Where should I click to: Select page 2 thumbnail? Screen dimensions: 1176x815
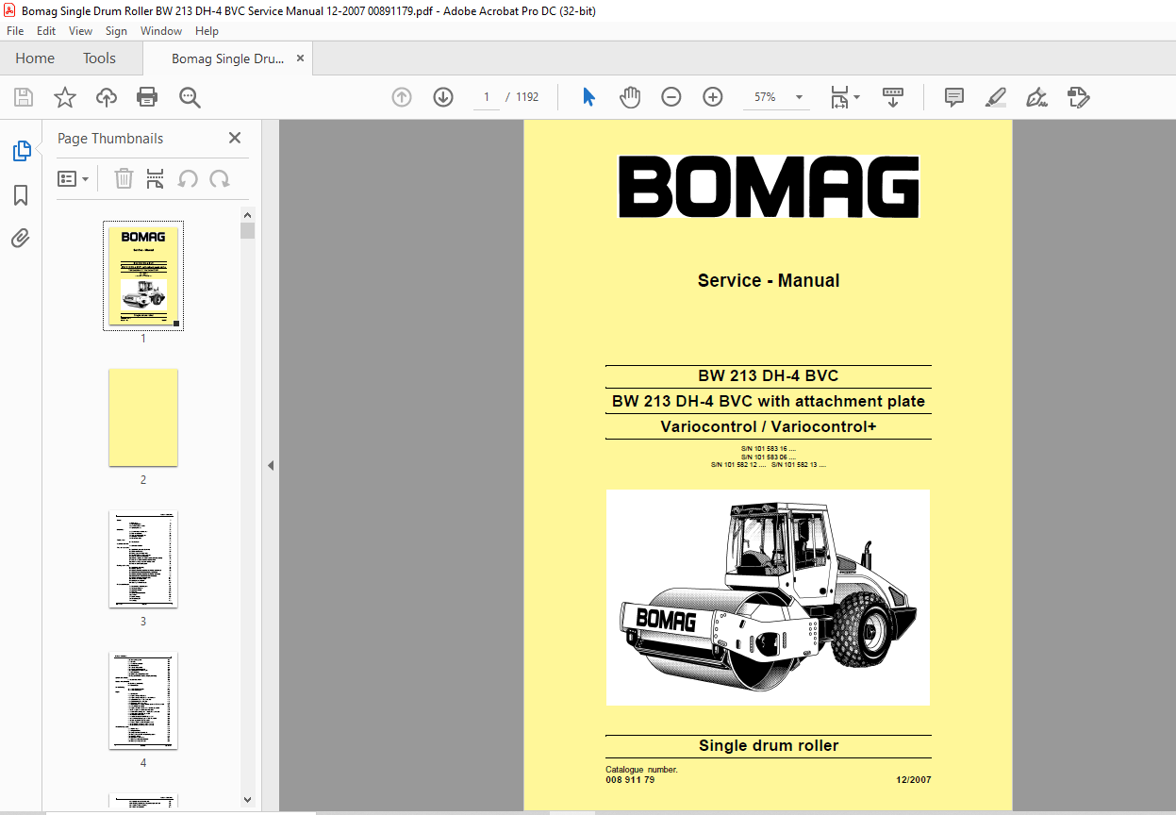click(x=143, y=417)
